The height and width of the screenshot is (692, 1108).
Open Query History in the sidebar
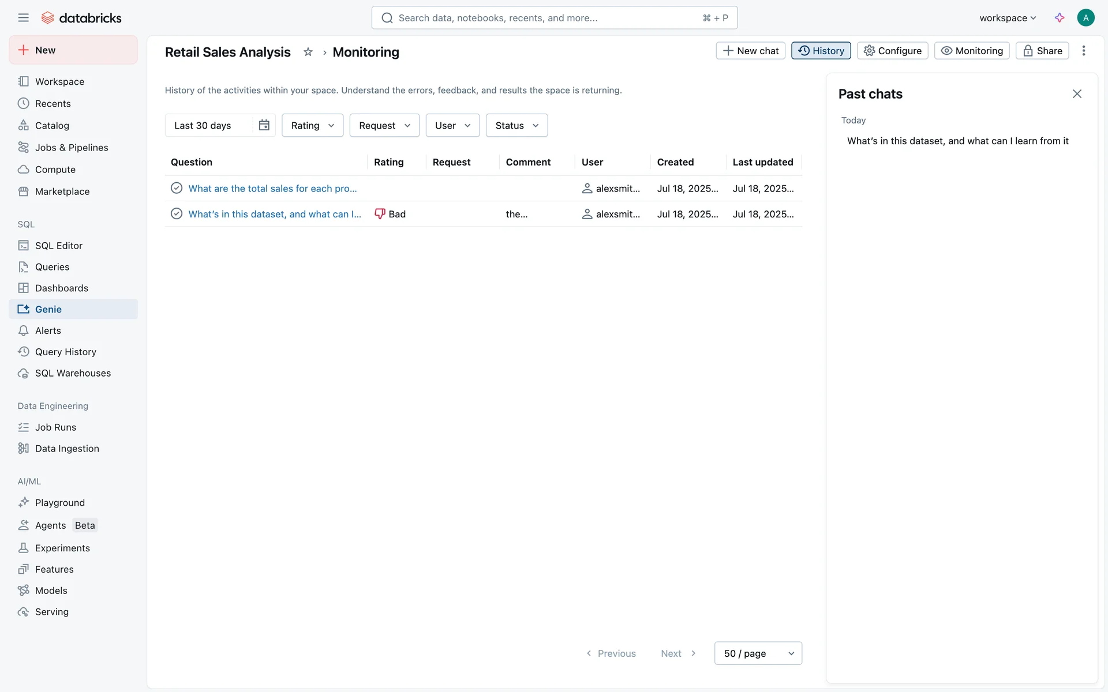pos(65,352)
